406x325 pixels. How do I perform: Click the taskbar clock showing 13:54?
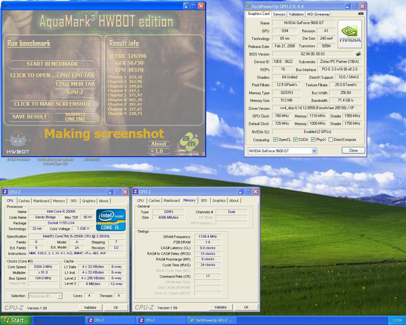pyautogui.click(x=397, y=320)
